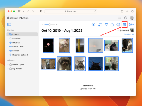Click the My Albums folder label
The width and height of the screenshot is (142, 106).
point(17,68)
